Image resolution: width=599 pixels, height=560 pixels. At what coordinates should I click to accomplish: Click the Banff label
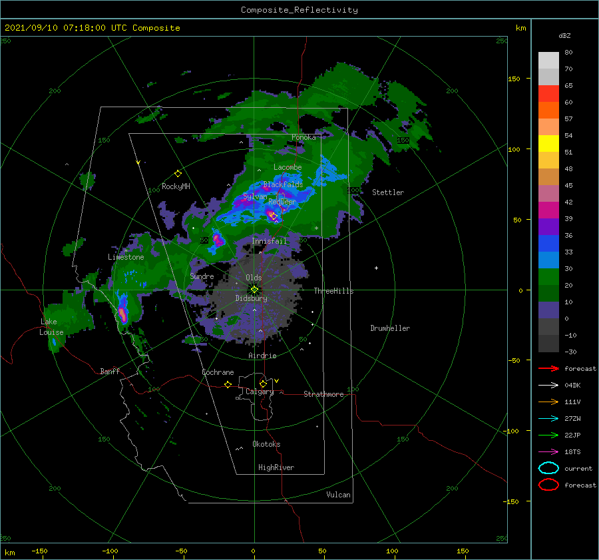pyautogui.click(x=110, y=371)
